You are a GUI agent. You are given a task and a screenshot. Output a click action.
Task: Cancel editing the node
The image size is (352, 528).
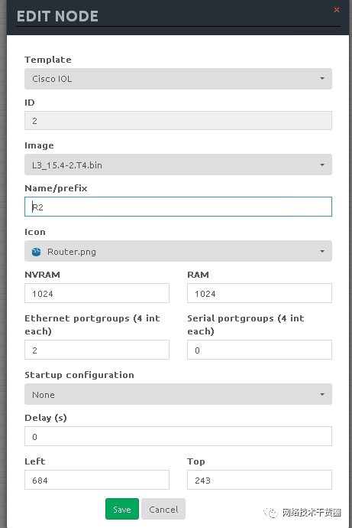point(163,509)
